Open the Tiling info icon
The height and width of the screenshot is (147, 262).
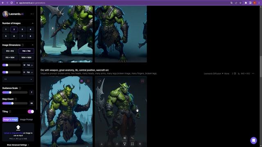tap(10, 111)
